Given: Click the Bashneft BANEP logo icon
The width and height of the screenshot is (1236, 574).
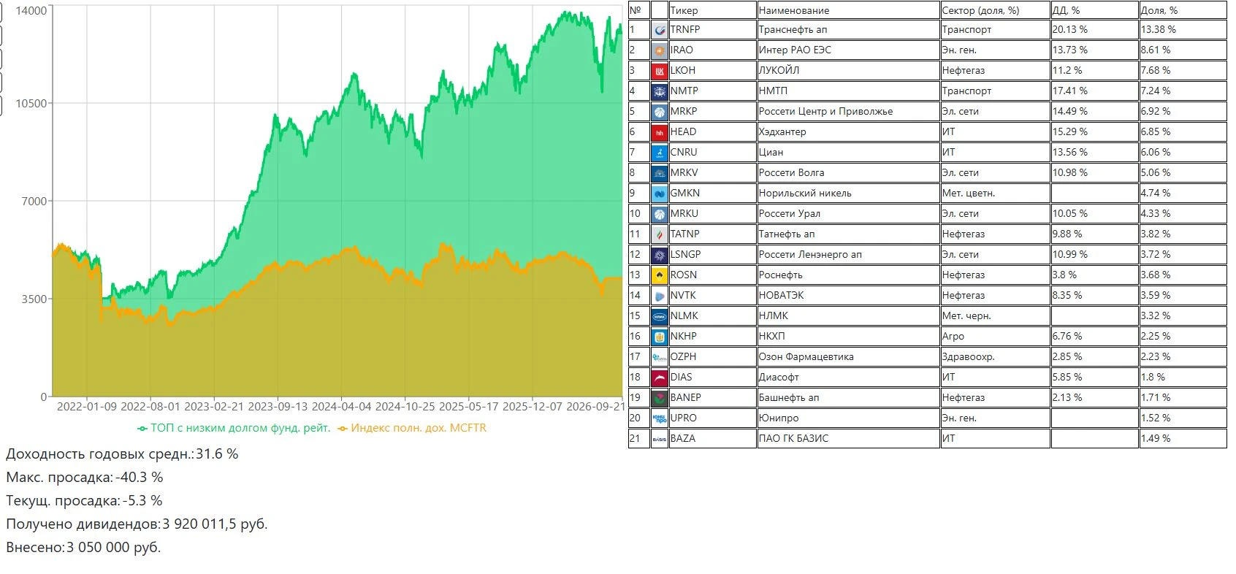Looking at the screenshot, I should click(x=660, y=398).
